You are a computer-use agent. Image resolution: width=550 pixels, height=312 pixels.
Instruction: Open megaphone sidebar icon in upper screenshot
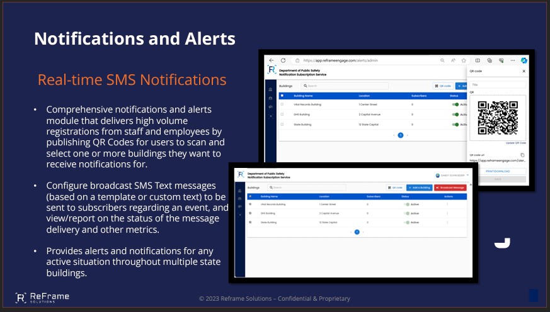click(270, 107)
